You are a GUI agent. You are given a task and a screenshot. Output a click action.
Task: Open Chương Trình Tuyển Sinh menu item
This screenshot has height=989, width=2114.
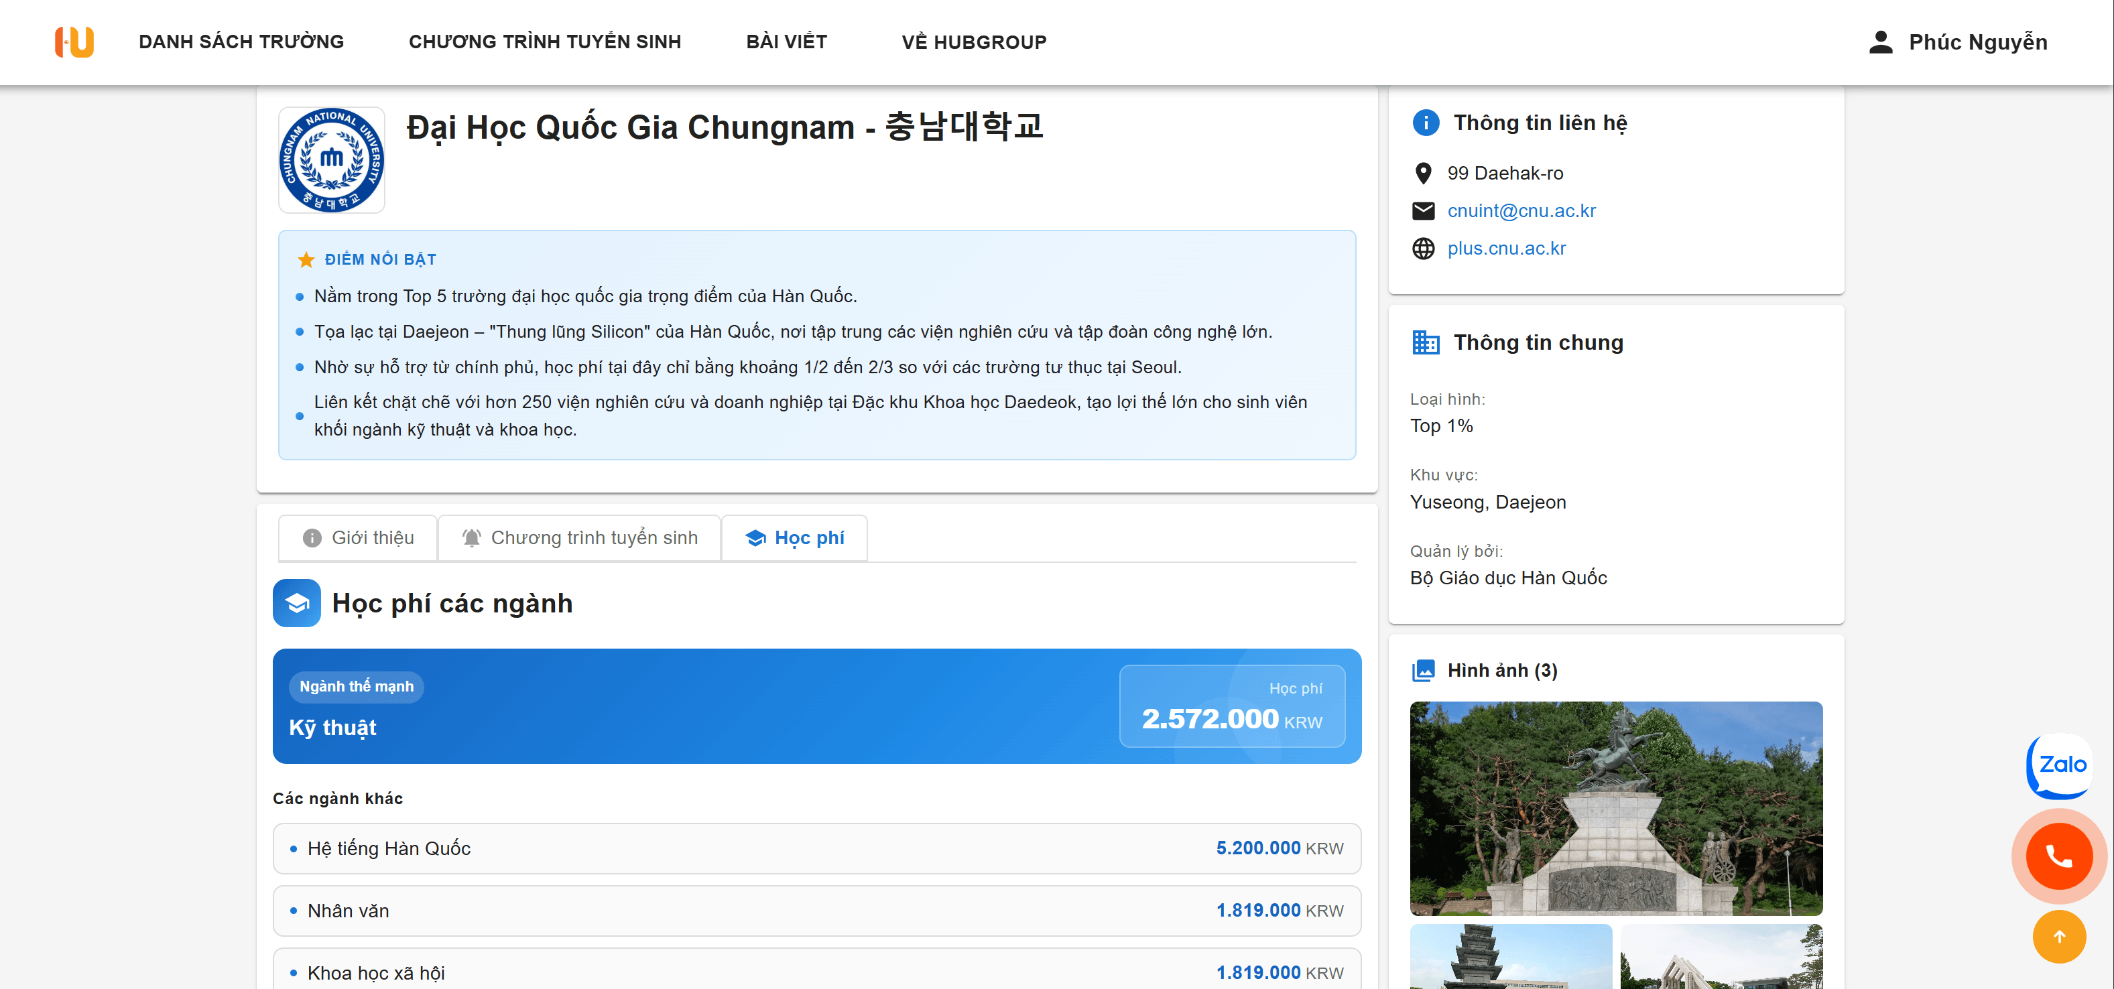pyautogui.click(x=545, y=42)
